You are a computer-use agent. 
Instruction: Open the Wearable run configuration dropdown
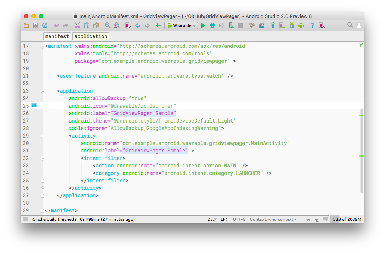click(181, 25)
